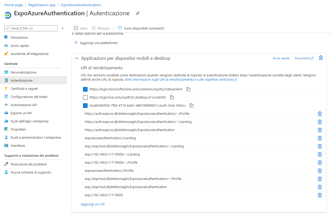Screen dimensions: 331x214
Task: Click the trash icon to remove the platform section
Action: pyautogui.click(x=321, y=58)
